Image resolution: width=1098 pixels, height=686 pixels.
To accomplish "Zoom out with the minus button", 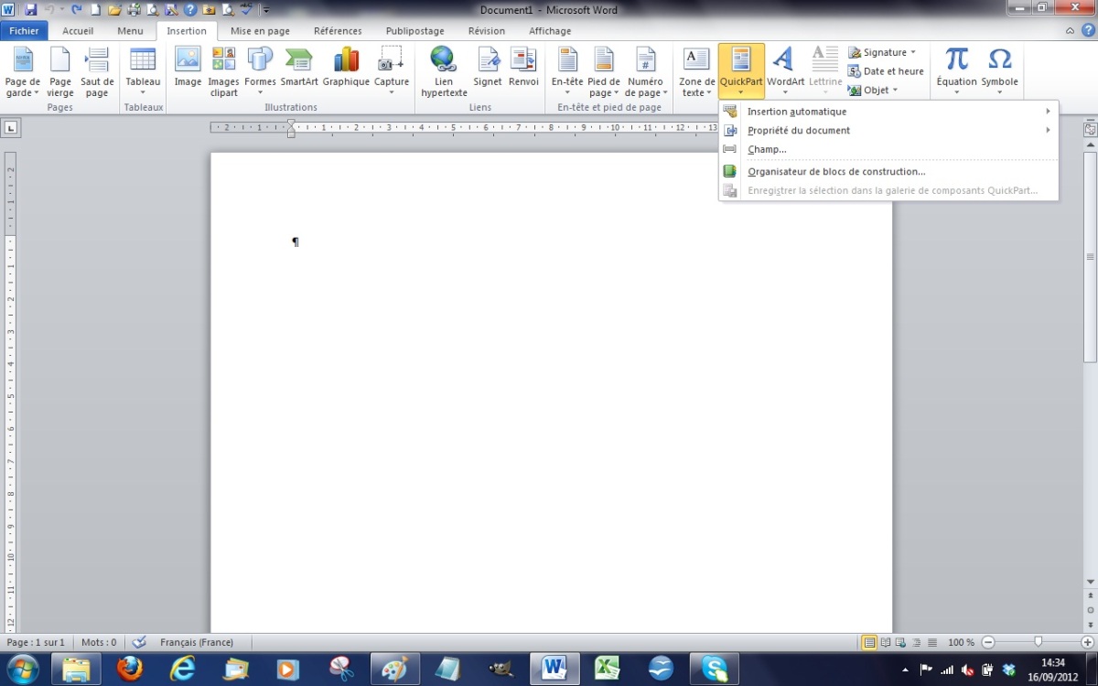I will click(x=986, y=643).
